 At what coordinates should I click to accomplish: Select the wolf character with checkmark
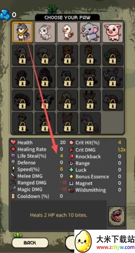click(x=22, y=32)
